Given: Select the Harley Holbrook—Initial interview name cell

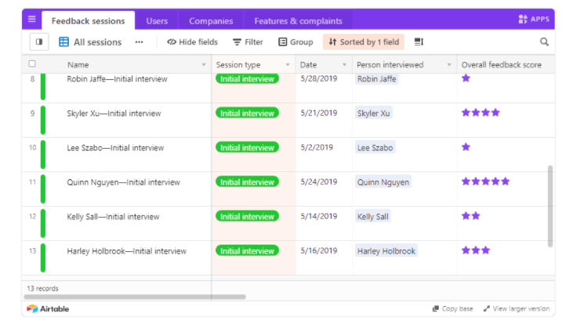Looking at the screenshot, I should [x=126, y=250].
